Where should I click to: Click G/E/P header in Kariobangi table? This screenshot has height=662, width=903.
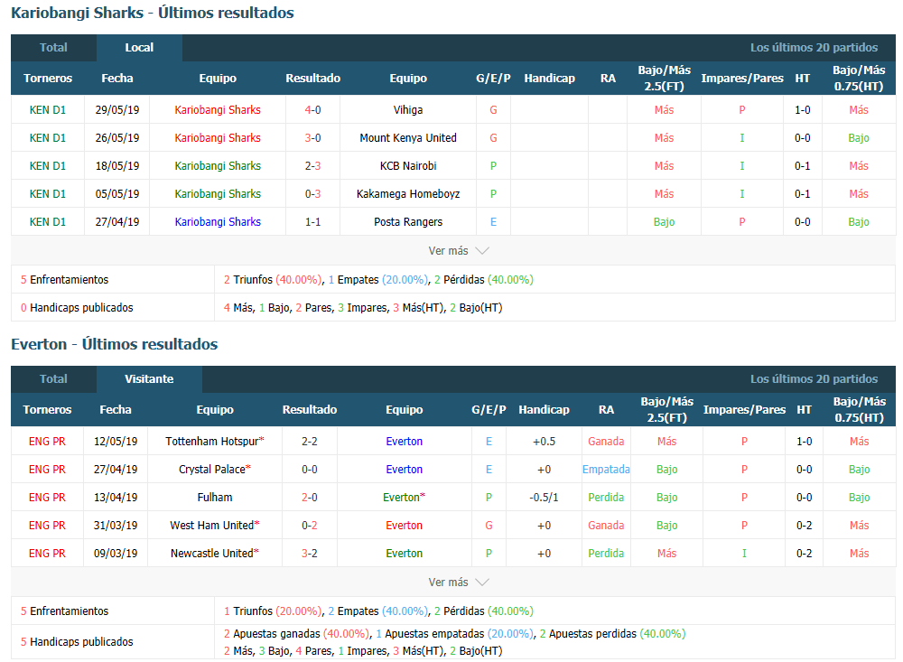coord(493,78)
